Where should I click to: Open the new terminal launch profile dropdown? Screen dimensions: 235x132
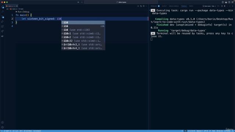tap(220, 6)
